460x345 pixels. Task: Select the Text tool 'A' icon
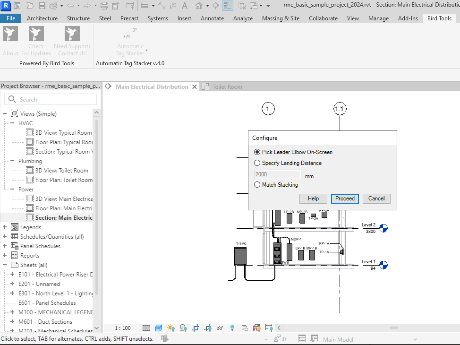coord(184,6)
